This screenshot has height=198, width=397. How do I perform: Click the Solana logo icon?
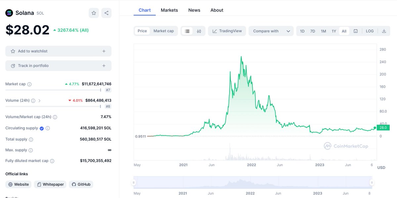click(9, 13)
